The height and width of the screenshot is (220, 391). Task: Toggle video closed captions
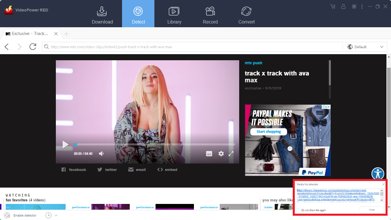(x=209, y=154)
